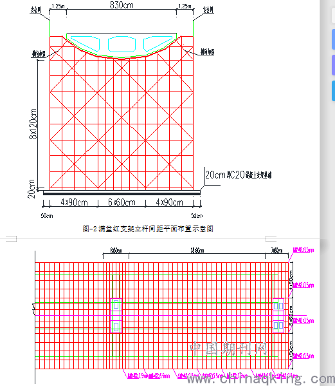The image size is (335, 386).
Task: Click the left magenta pier in the plan view
Action: pyautogui.click(x=116, y=316)
